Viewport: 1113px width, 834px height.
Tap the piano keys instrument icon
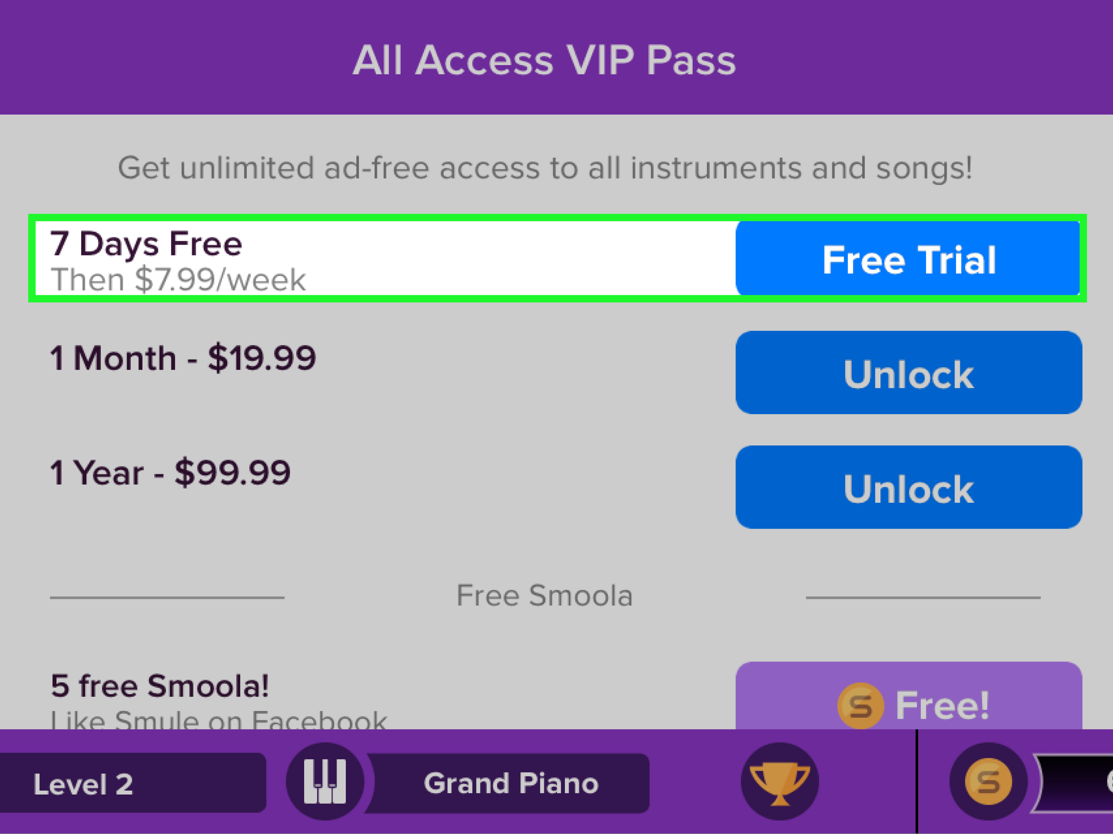tap(325, 782)
